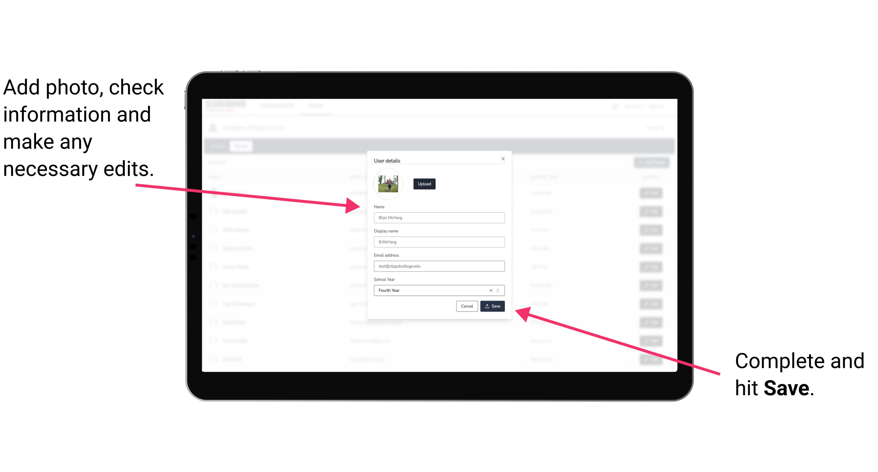
Task: Open the User details dialog menu
Action: coord(389,160)
